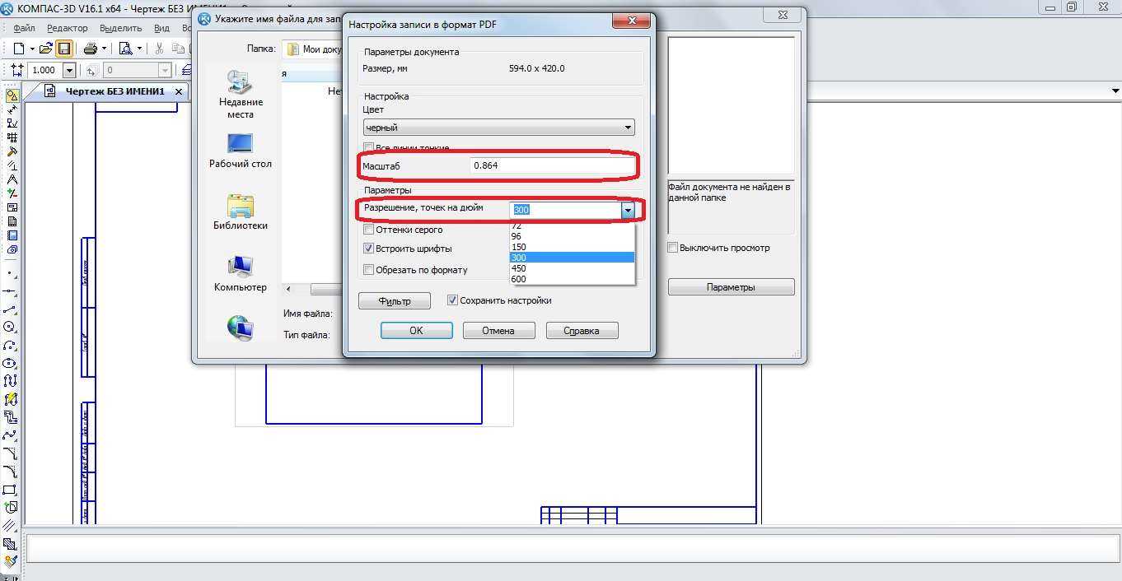
Task: Go to Недавние места in the save dialog
Action: point(241,94)
